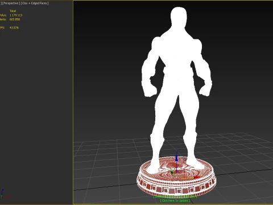Grab the green Y-axis gizmo arrow
This screenshot has width=273, height=205.
point(171,172)
